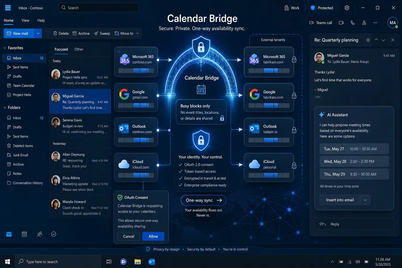Image resolution: width=402 pixels, height=268 pixels.
Task: Open the people contact icon in header
Action: click(364, 23)
